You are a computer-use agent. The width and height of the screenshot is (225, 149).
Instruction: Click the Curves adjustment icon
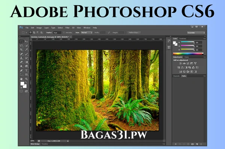pos(188,63)
